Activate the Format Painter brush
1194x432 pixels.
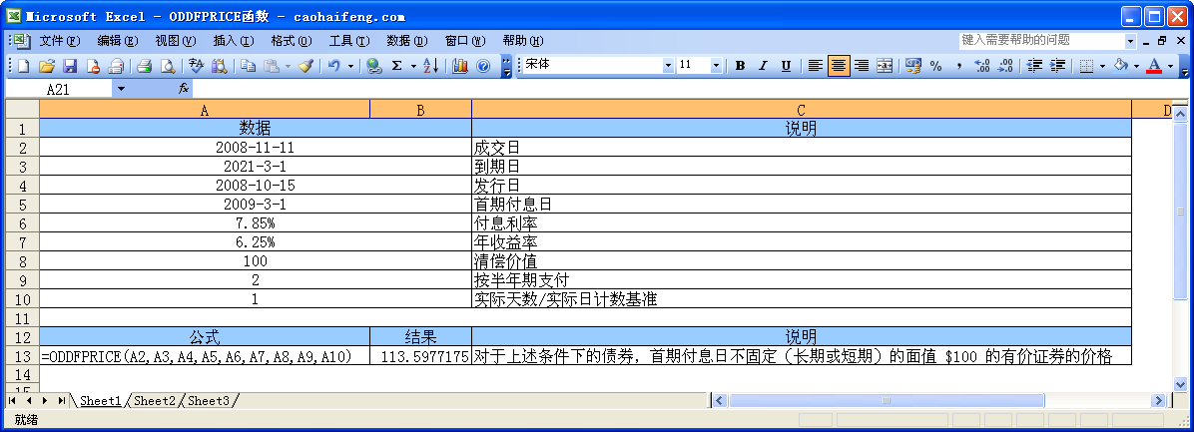tap(305, 66)
